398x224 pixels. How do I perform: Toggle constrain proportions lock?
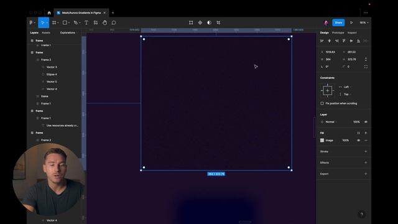click(366, 60)
